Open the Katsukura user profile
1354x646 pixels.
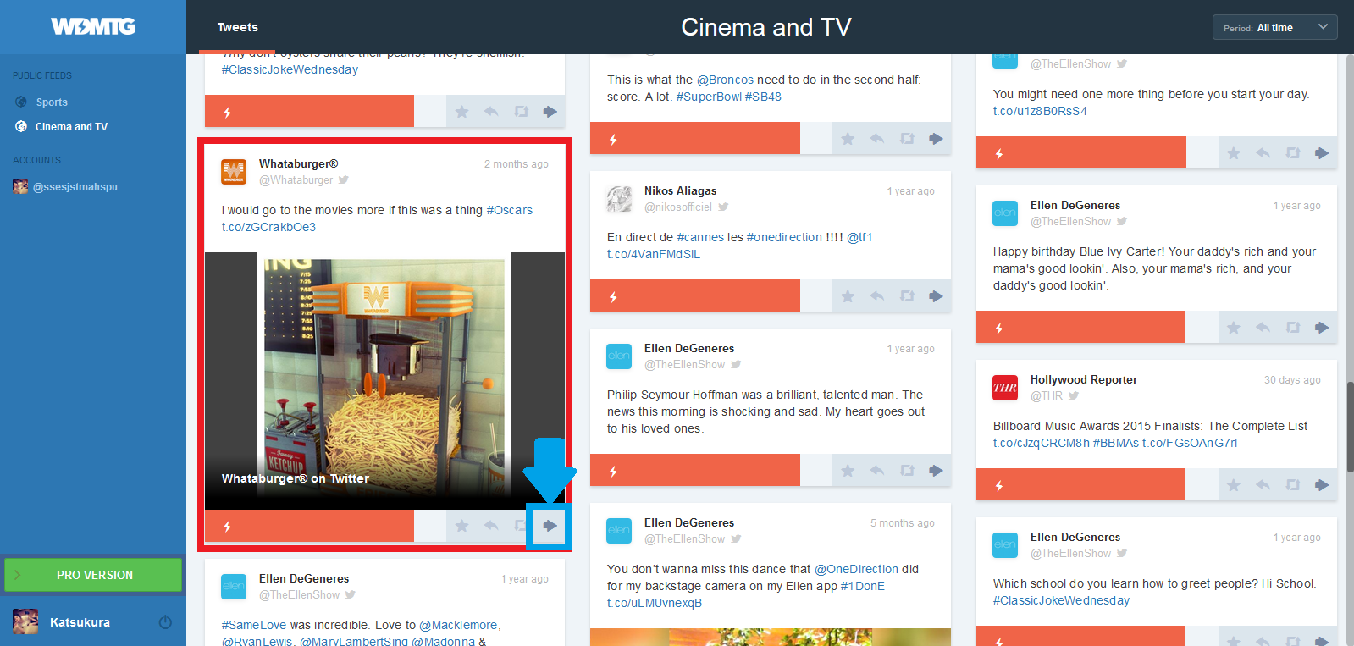[80, 622]
